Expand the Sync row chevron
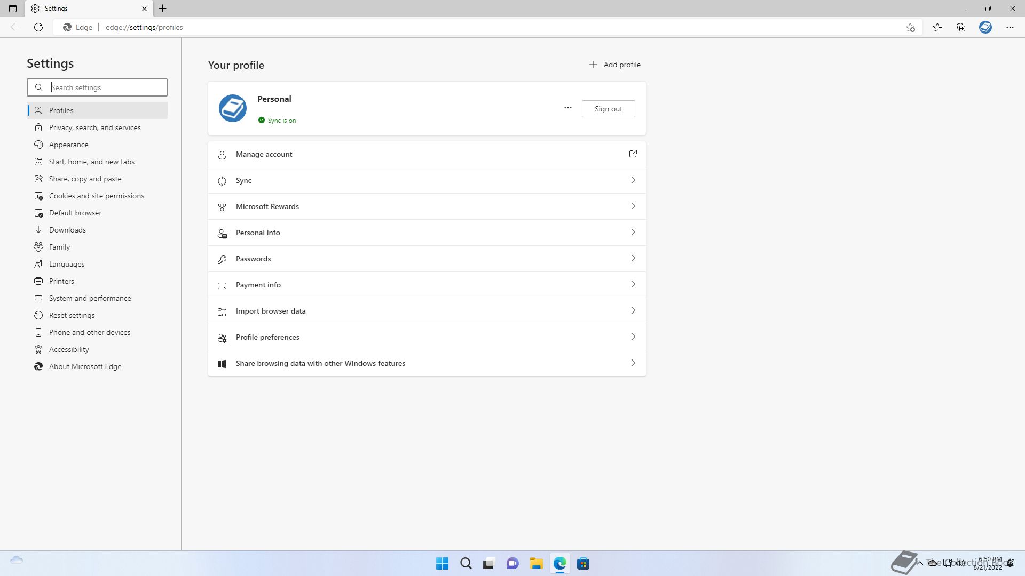This screenshot has width=1025, height=576. [633, 180]
